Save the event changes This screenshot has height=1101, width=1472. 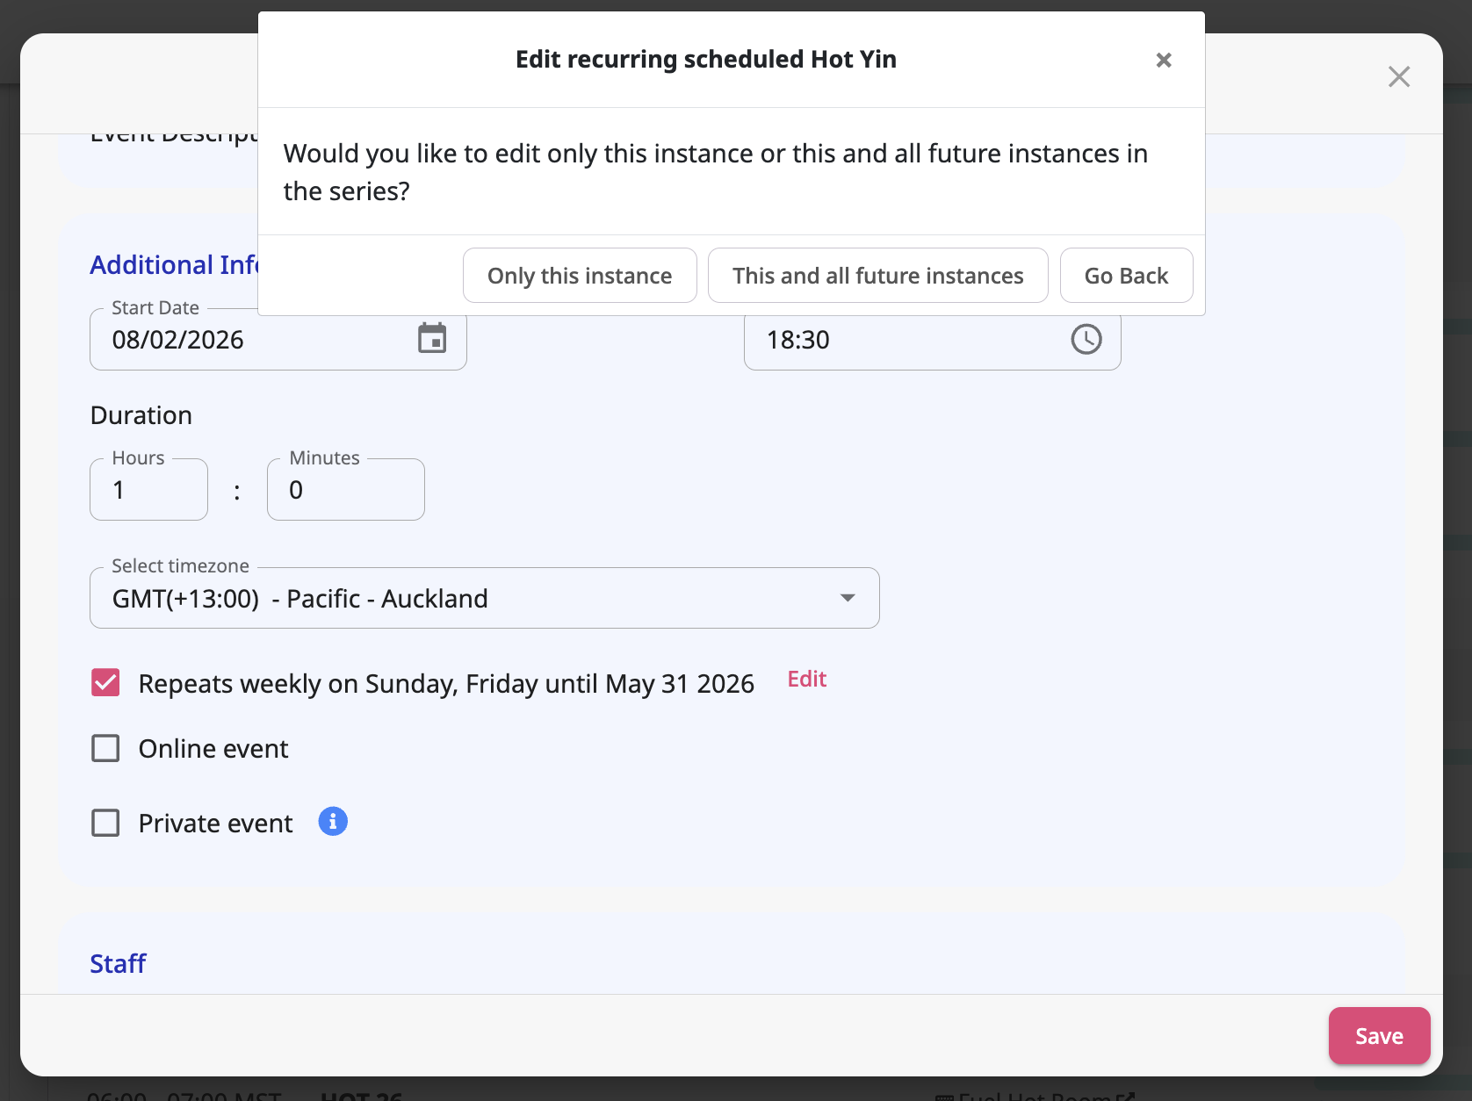pyautogui.click(x=1379, y=1036)
